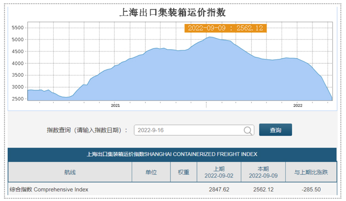Click the 3500 y-axis value
The image size is (346, 201).
17,75
